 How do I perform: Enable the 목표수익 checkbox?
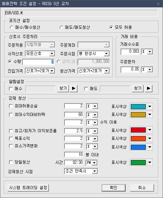point(11,139)
